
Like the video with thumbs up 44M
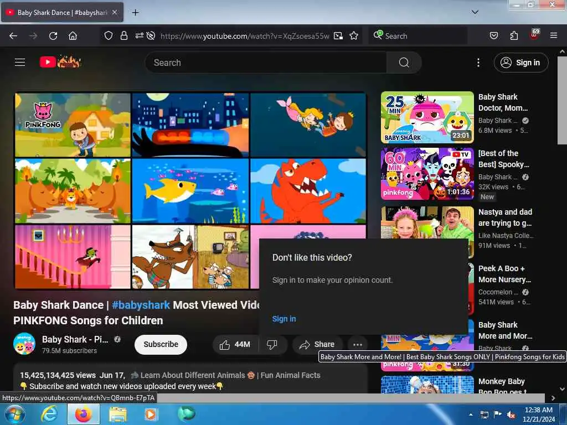click(235, 344)
